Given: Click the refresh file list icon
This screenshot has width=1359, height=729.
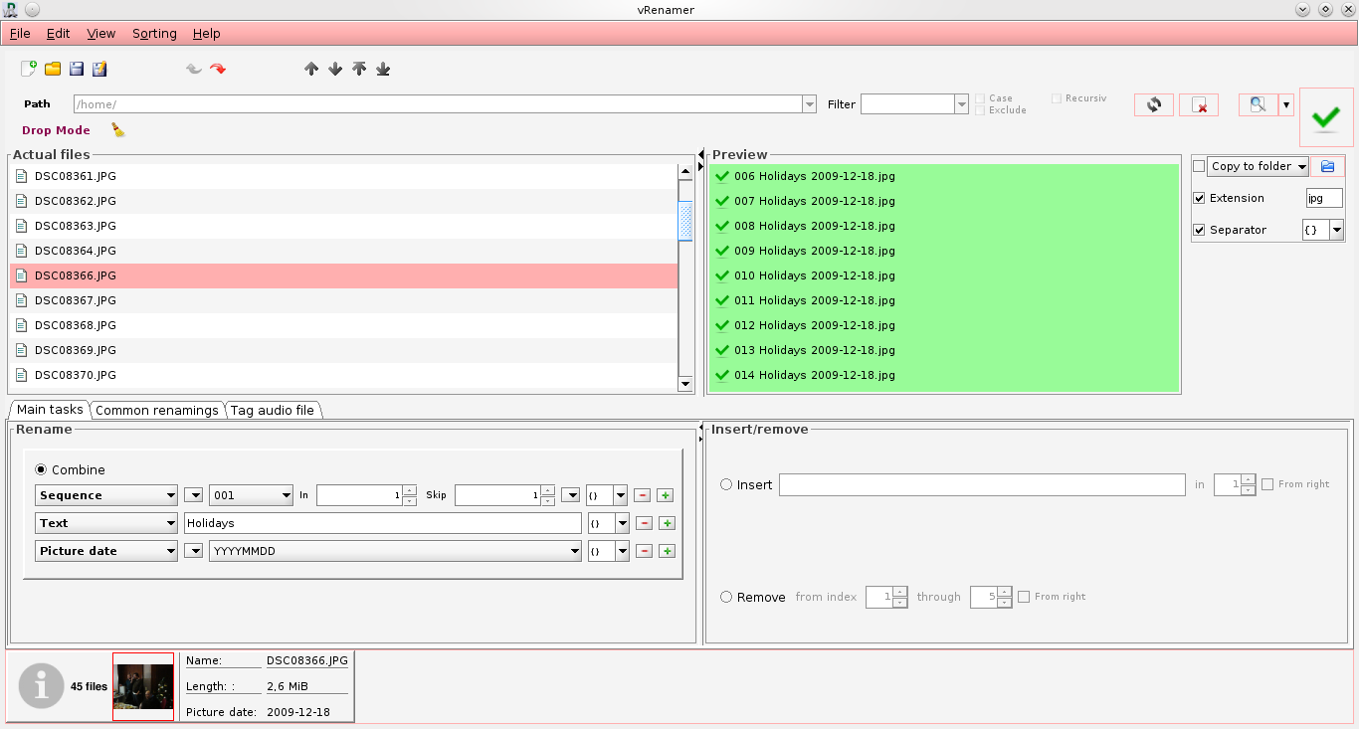Looking at the screenshot, I should (x=1153, y=104).
